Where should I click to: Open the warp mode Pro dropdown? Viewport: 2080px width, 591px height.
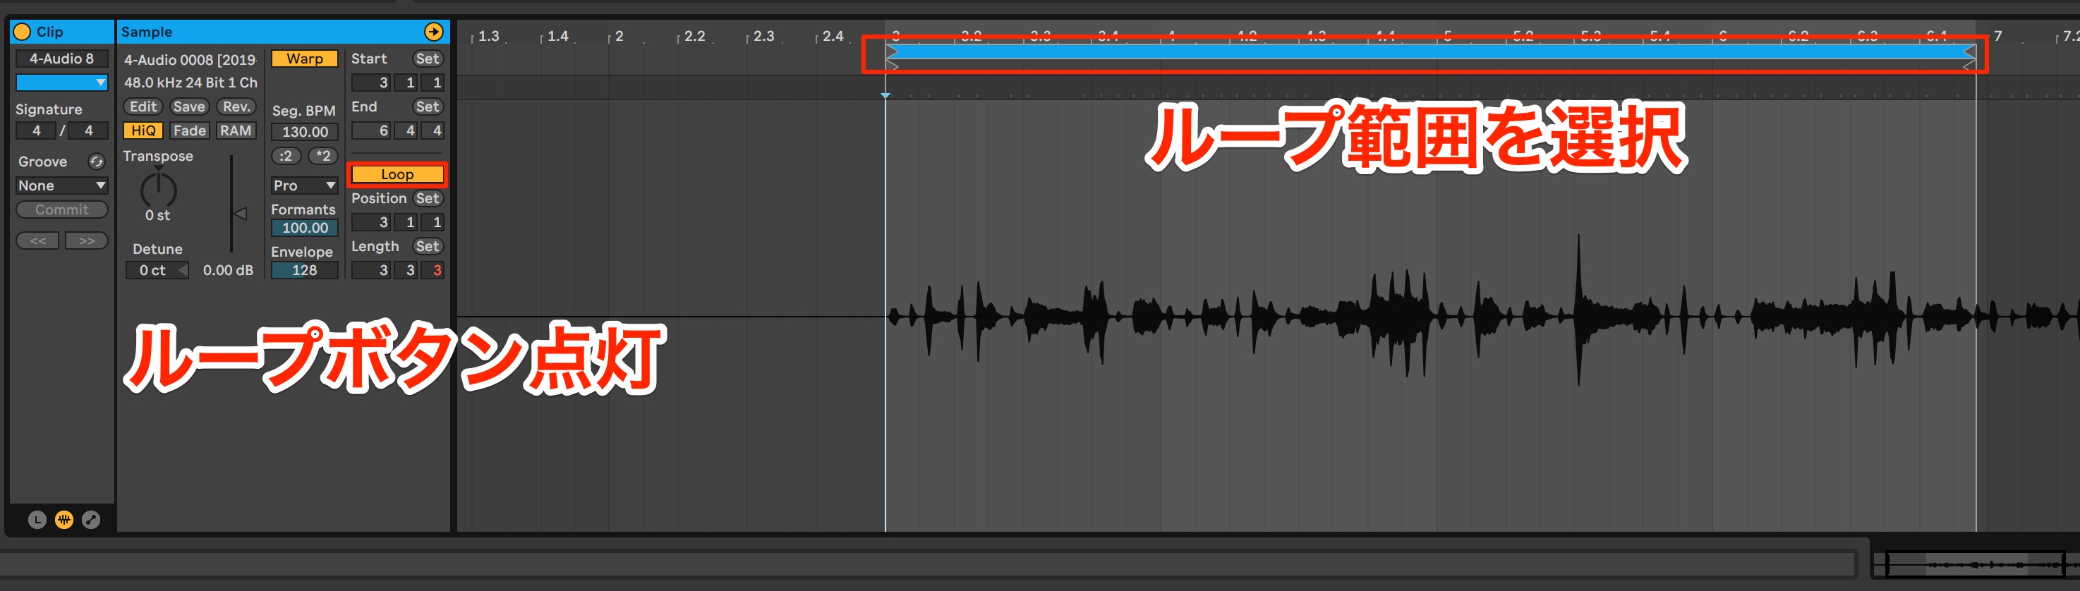304,185
